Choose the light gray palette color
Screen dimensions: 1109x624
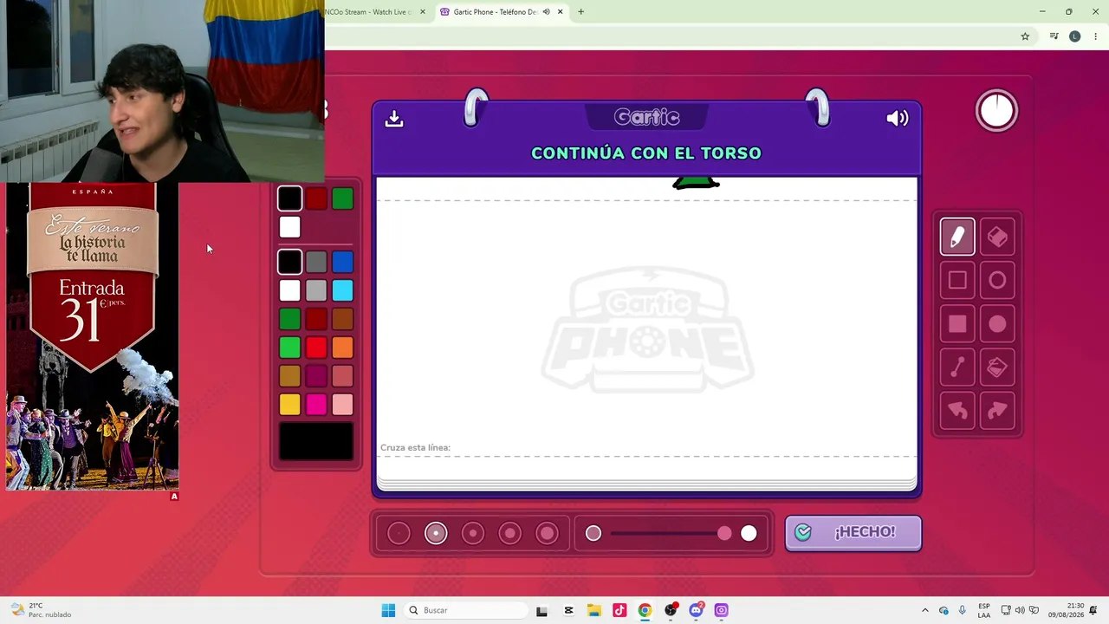point(316,290)
